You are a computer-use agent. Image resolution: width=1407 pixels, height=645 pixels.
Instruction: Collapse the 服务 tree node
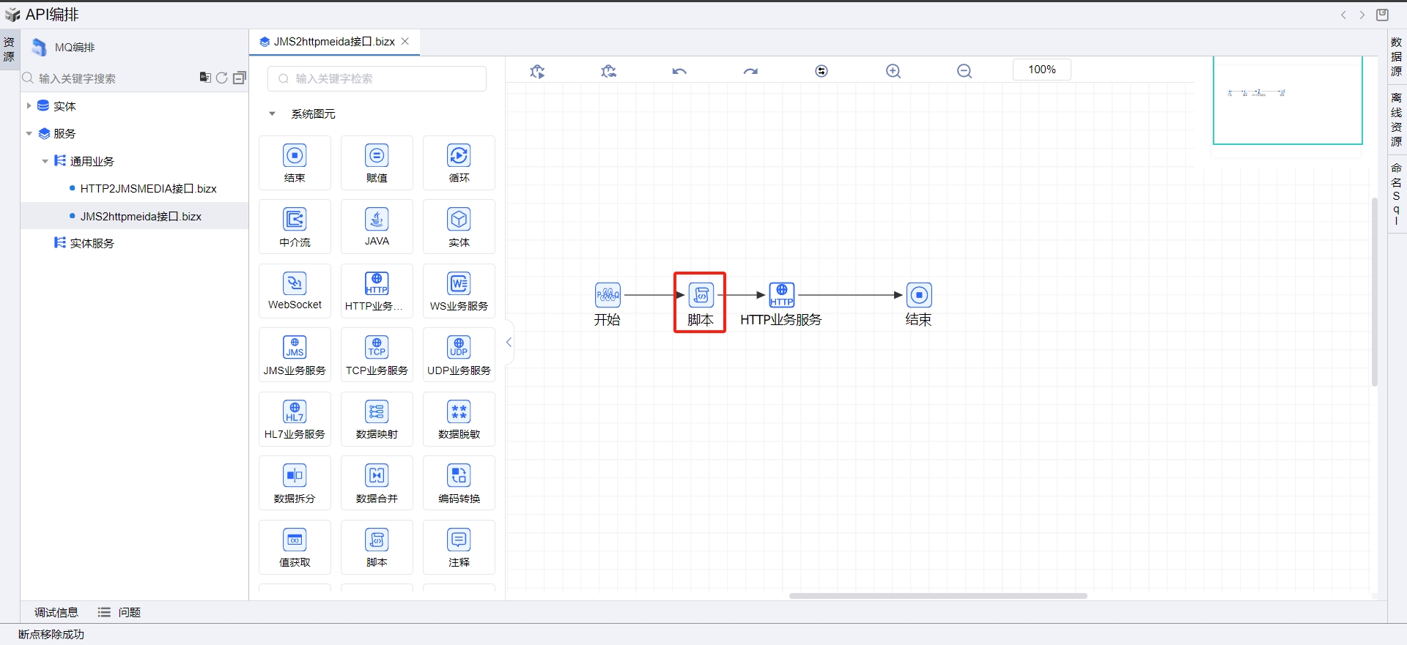29,134
